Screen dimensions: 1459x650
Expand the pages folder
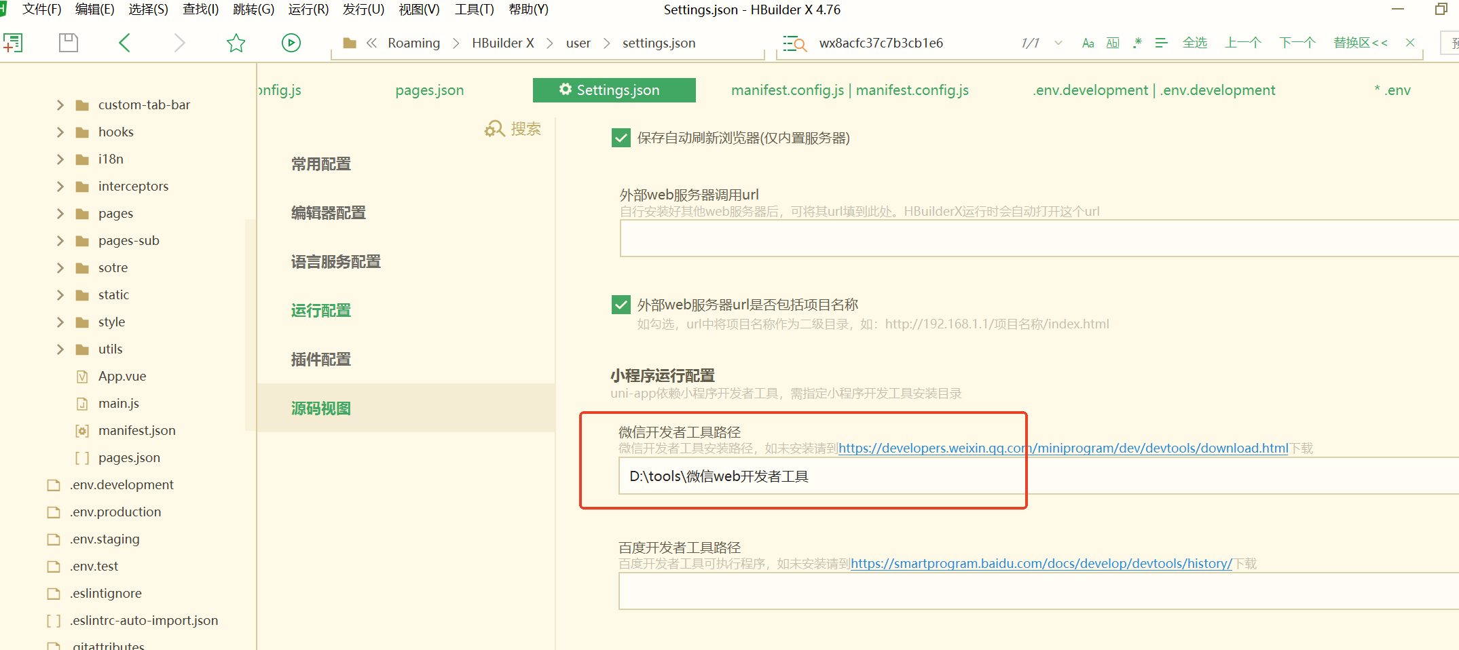pyautogui.click(x=60, y=214)
